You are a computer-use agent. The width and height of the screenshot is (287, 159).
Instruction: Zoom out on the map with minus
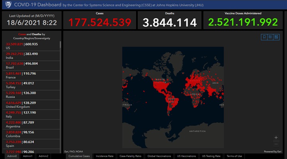[x=276, y=144]
